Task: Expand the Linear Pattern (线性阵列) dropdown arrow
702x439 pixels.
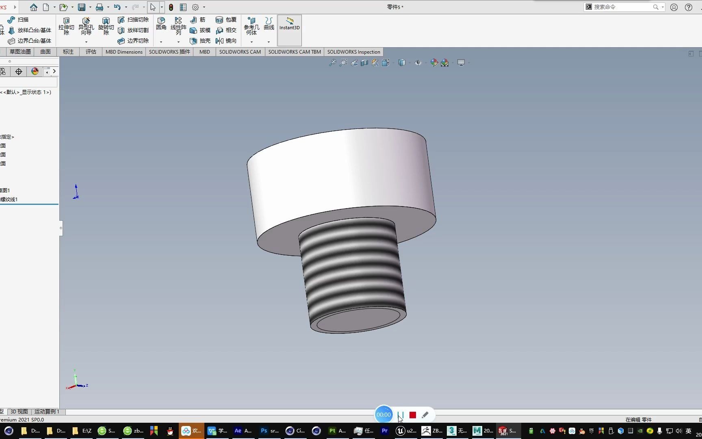Action: point(178,42)
